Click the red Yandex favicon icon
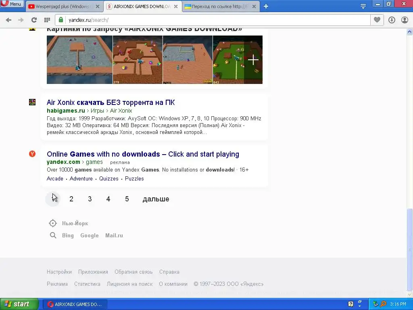The height and width of the screenshot is (310, 413). click(x=32, y=154)
